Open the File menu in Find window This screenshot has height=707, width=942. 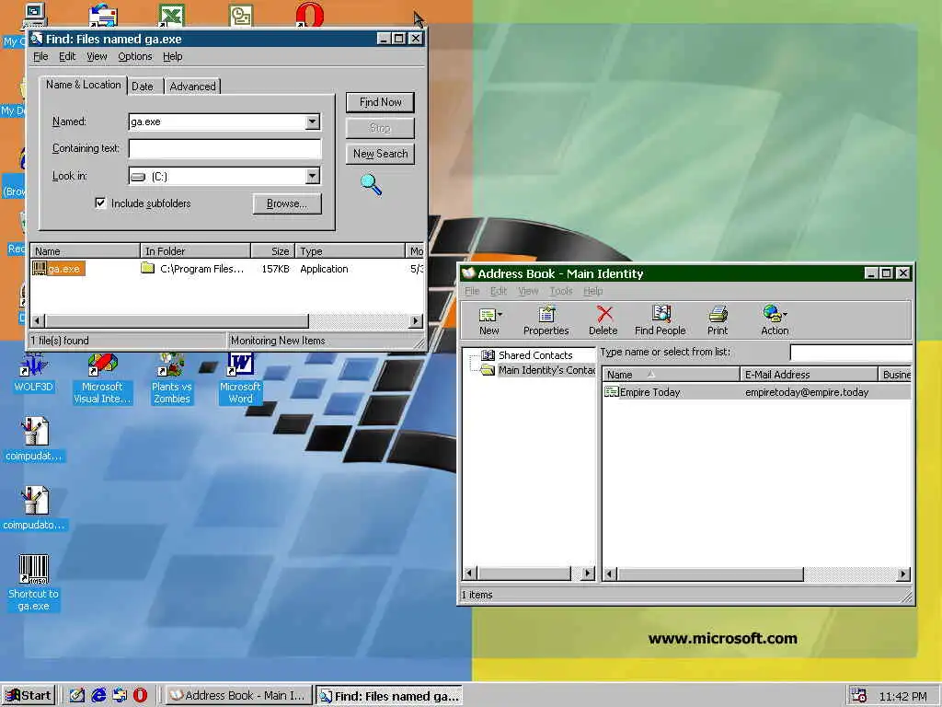[40, 56]
